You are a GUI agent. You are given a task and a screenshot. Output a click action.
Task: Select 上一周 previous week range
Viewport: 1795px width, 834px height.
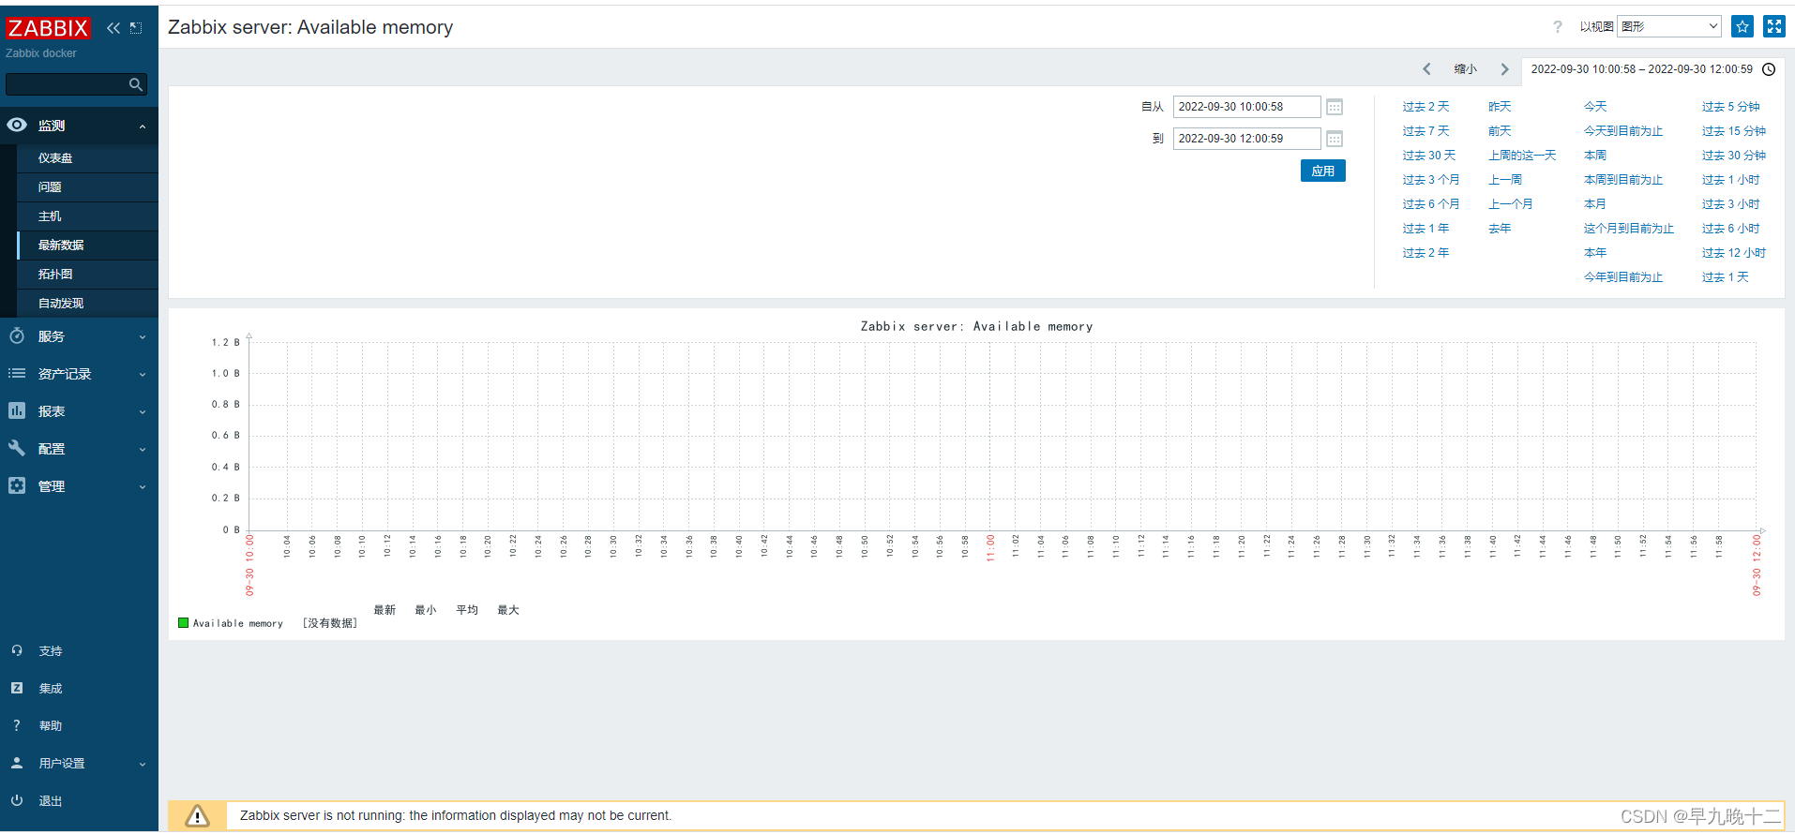pyautogui.click(x=1505, y=180)
